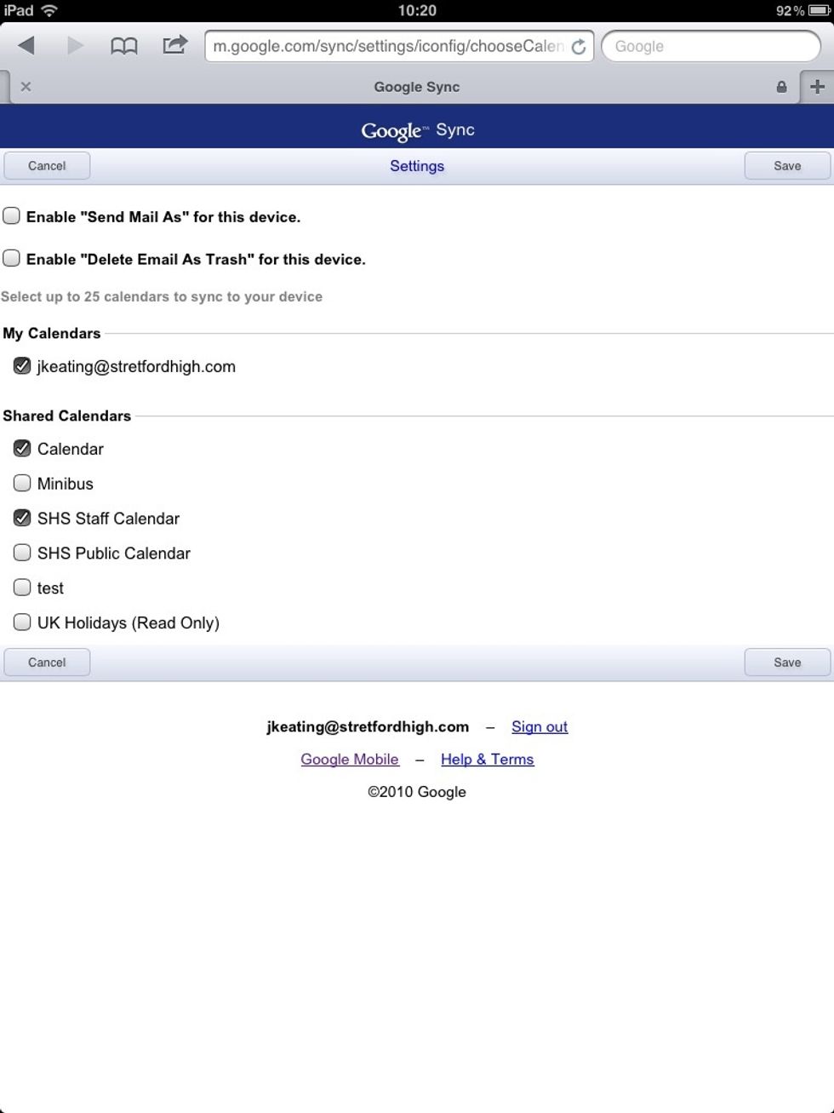Click the Sign out link
This screenshot has width=834, height=1113.
[x=539, y=726]
